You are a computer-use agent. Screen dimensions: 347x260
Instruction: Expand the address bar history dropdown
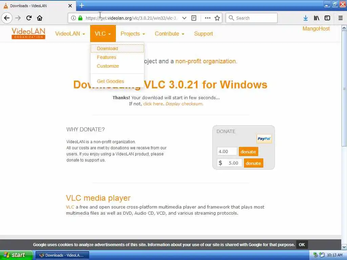pos(184,18)
